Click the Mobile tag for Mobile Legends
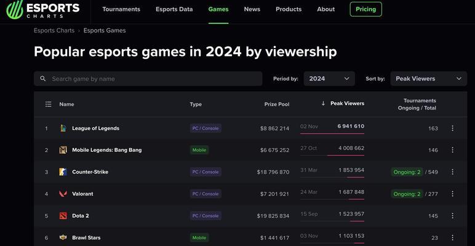 point(199,150)
